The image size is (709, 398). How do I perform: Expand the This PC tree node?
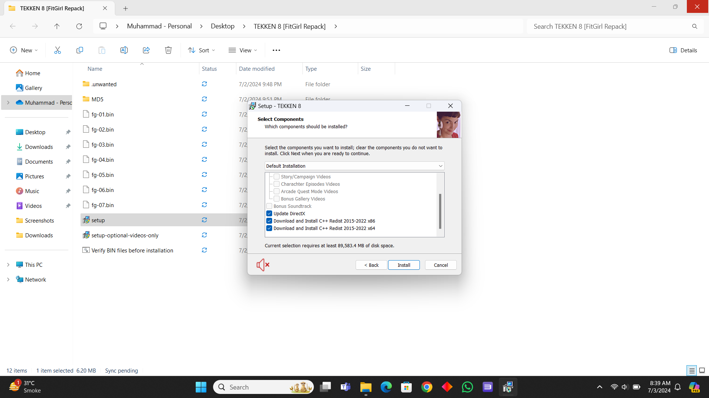tap(8, 265)
